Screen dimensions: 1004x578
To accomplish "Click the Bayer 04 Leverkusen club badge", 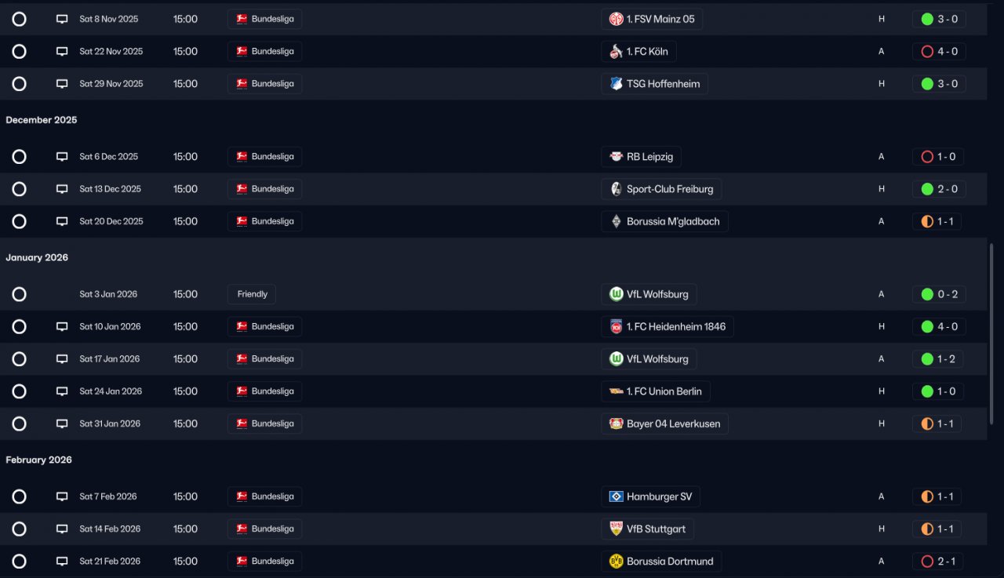I will pos(617,424).
